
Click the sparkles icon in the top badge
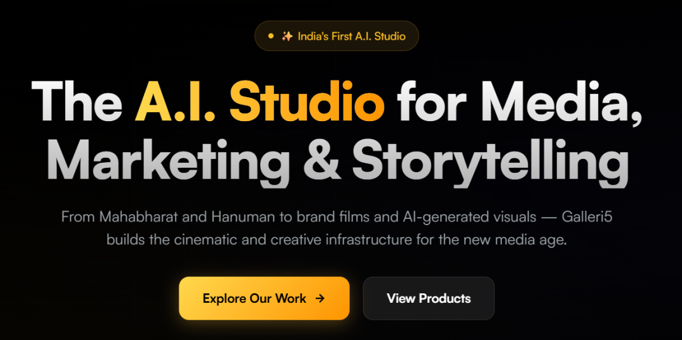click(287, 36)
